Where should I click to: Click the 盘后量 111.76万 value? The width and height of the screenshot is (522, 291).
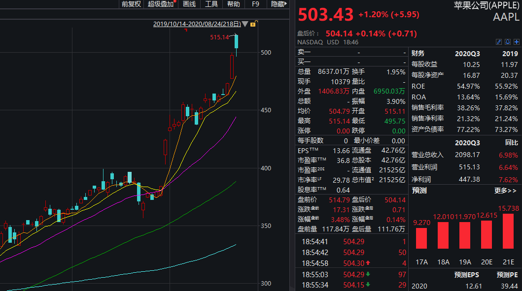click(x=391, y=229)
